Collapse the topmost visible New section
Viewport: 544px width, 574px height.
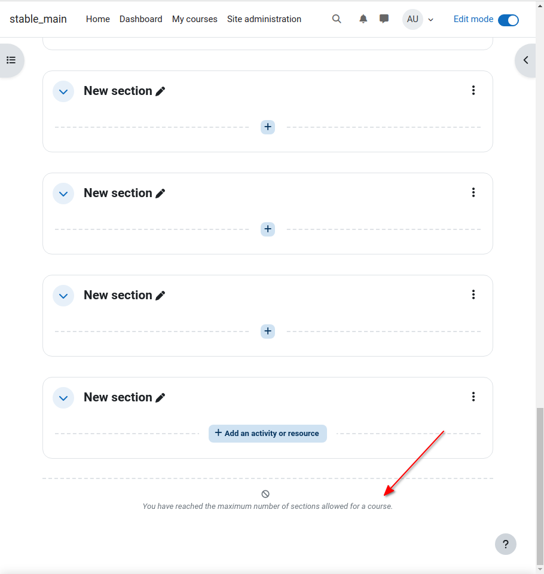tap(63, 91)
